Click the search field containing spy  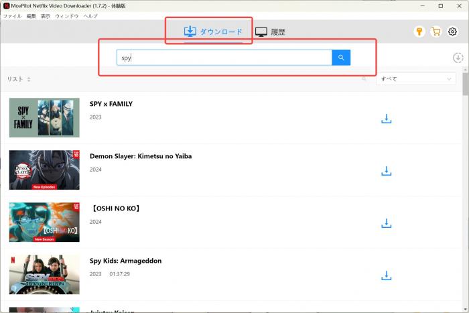pyautogui.click(x=224, y=58)
